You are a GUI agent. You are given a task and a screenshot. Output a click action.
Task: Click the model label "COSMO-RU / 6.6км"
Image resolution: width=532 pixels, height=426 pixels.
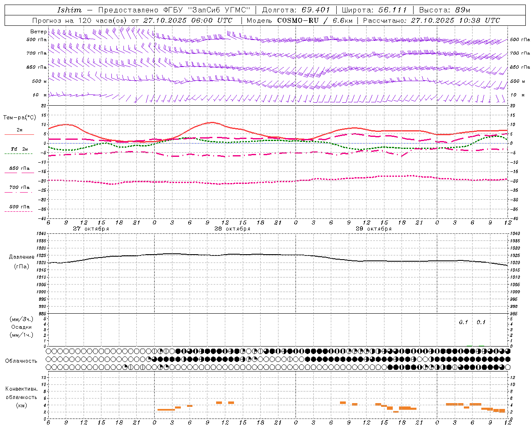315,20
